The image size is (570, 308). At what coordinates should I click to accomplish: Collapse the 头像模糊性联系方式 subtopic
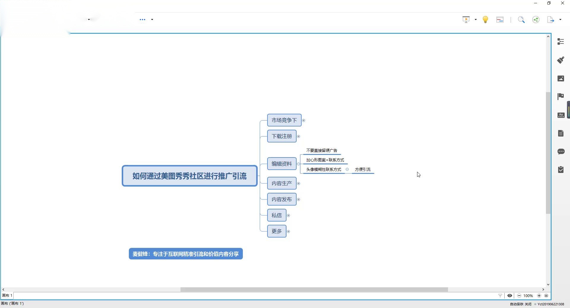tap(347, 169)
